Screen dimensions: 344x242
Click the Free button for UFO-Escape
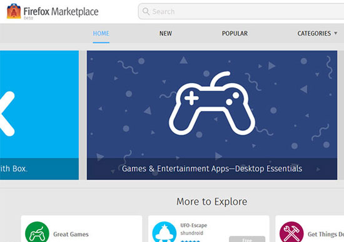click(x=247, y=239)
